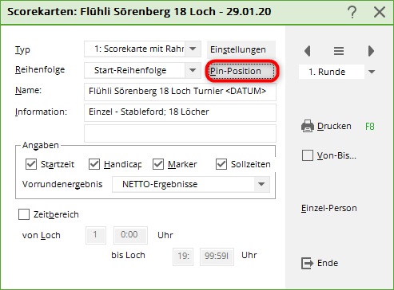The height and width of the screenshot is (290, 394).
Task: Click the Pin-Position button
Action: (x=241, y=71)
